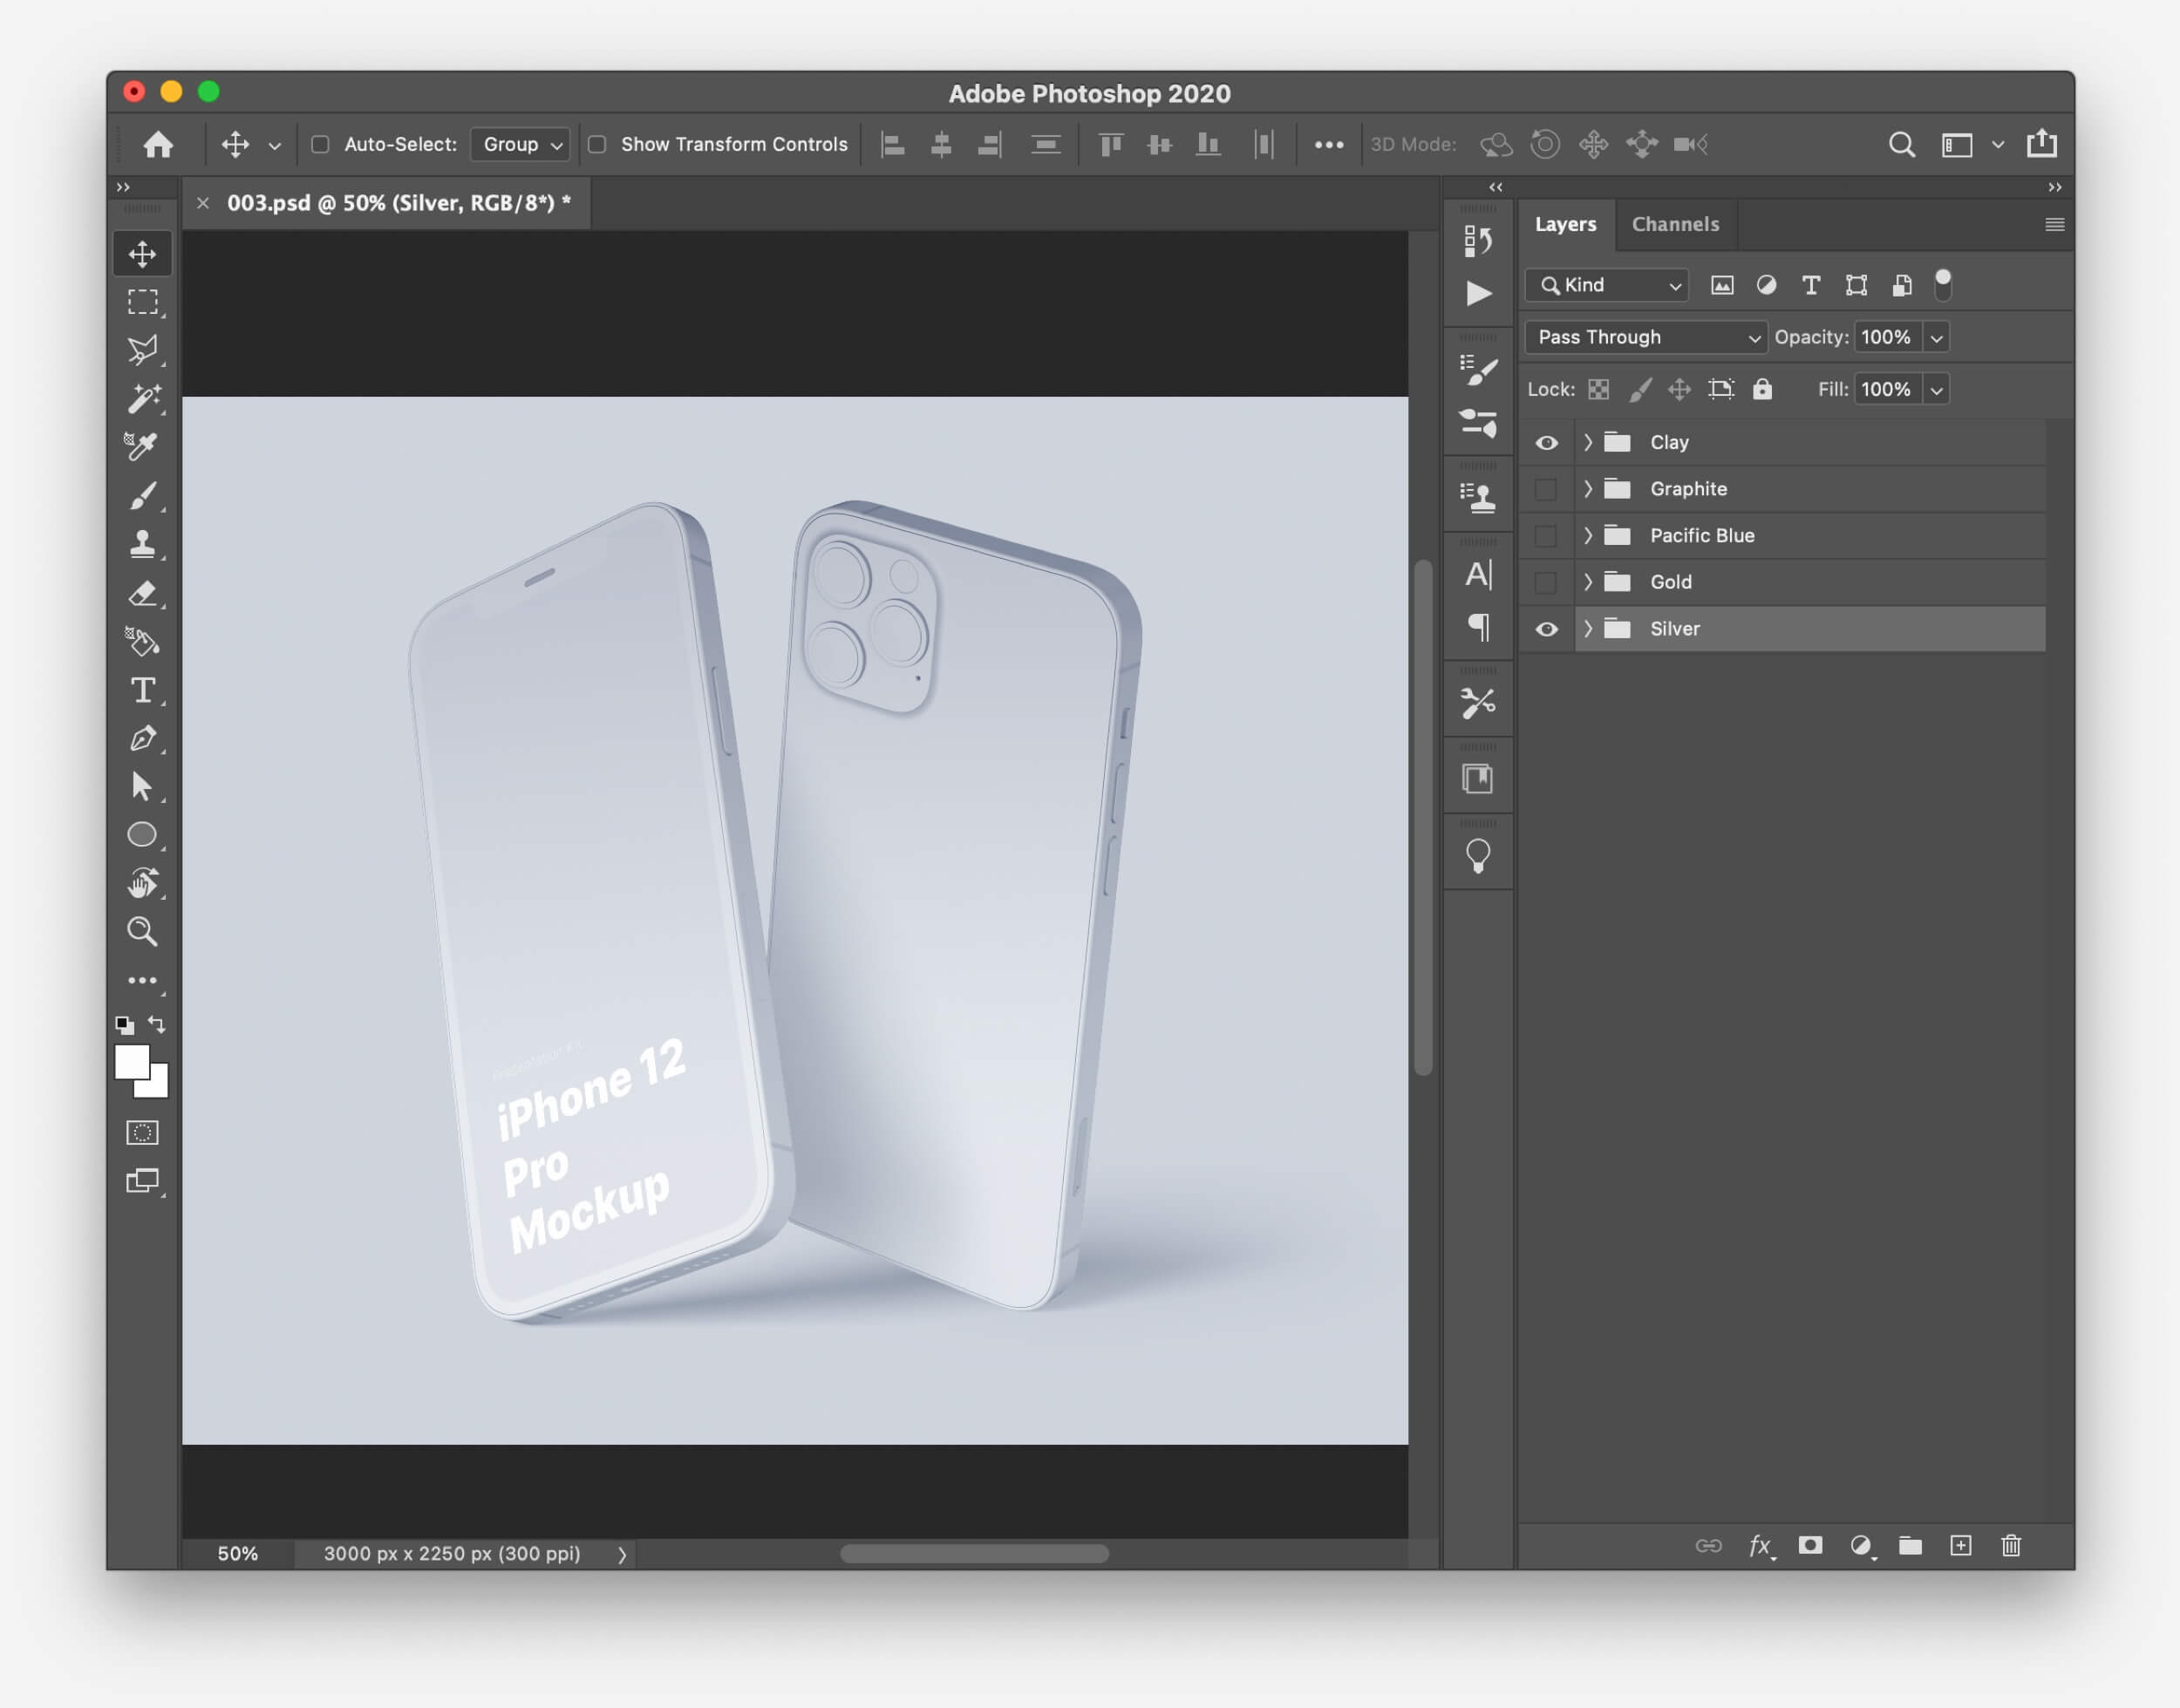Open the Actions panel play icon
This screenshot has height=1708, width=2180.
1478,293
